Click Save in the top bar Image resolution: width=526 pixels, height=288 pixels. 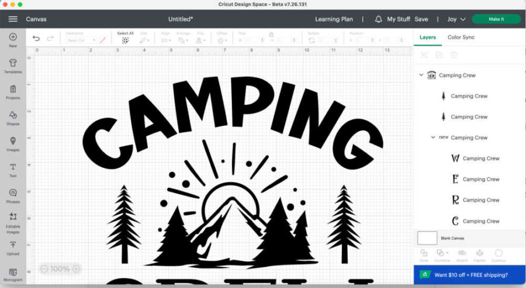421,19
